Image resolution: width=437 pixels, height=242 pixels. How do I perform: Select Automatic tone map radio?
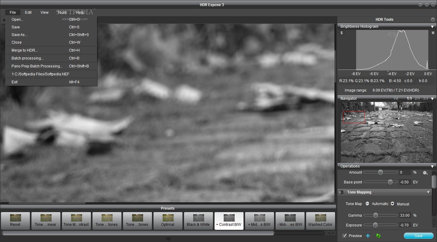point(367,204)
